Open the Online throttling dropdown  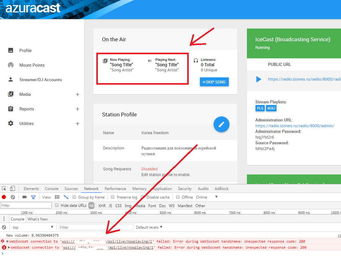tap(207, 197)
